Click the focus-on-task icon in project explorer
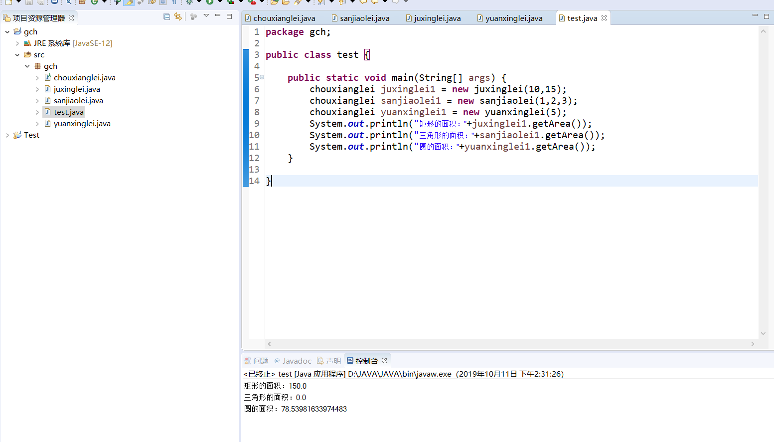 (x=194, y=16)
